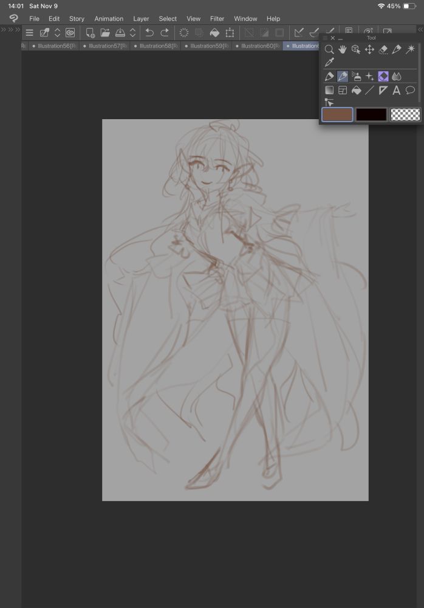This screenshot has height=608, width=424.
Task: Open the Edit menu
Action: [54, 19]
